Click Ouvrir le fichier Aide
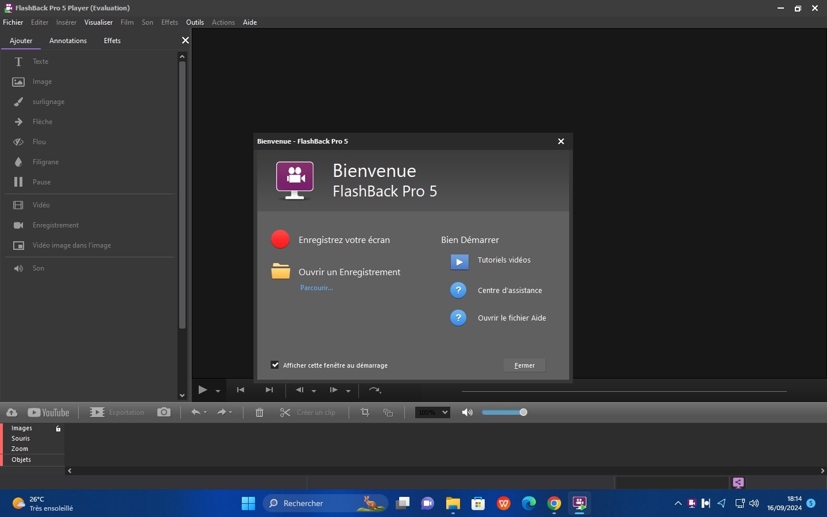This screenshot has width=827, height=517. pos(512,318)
